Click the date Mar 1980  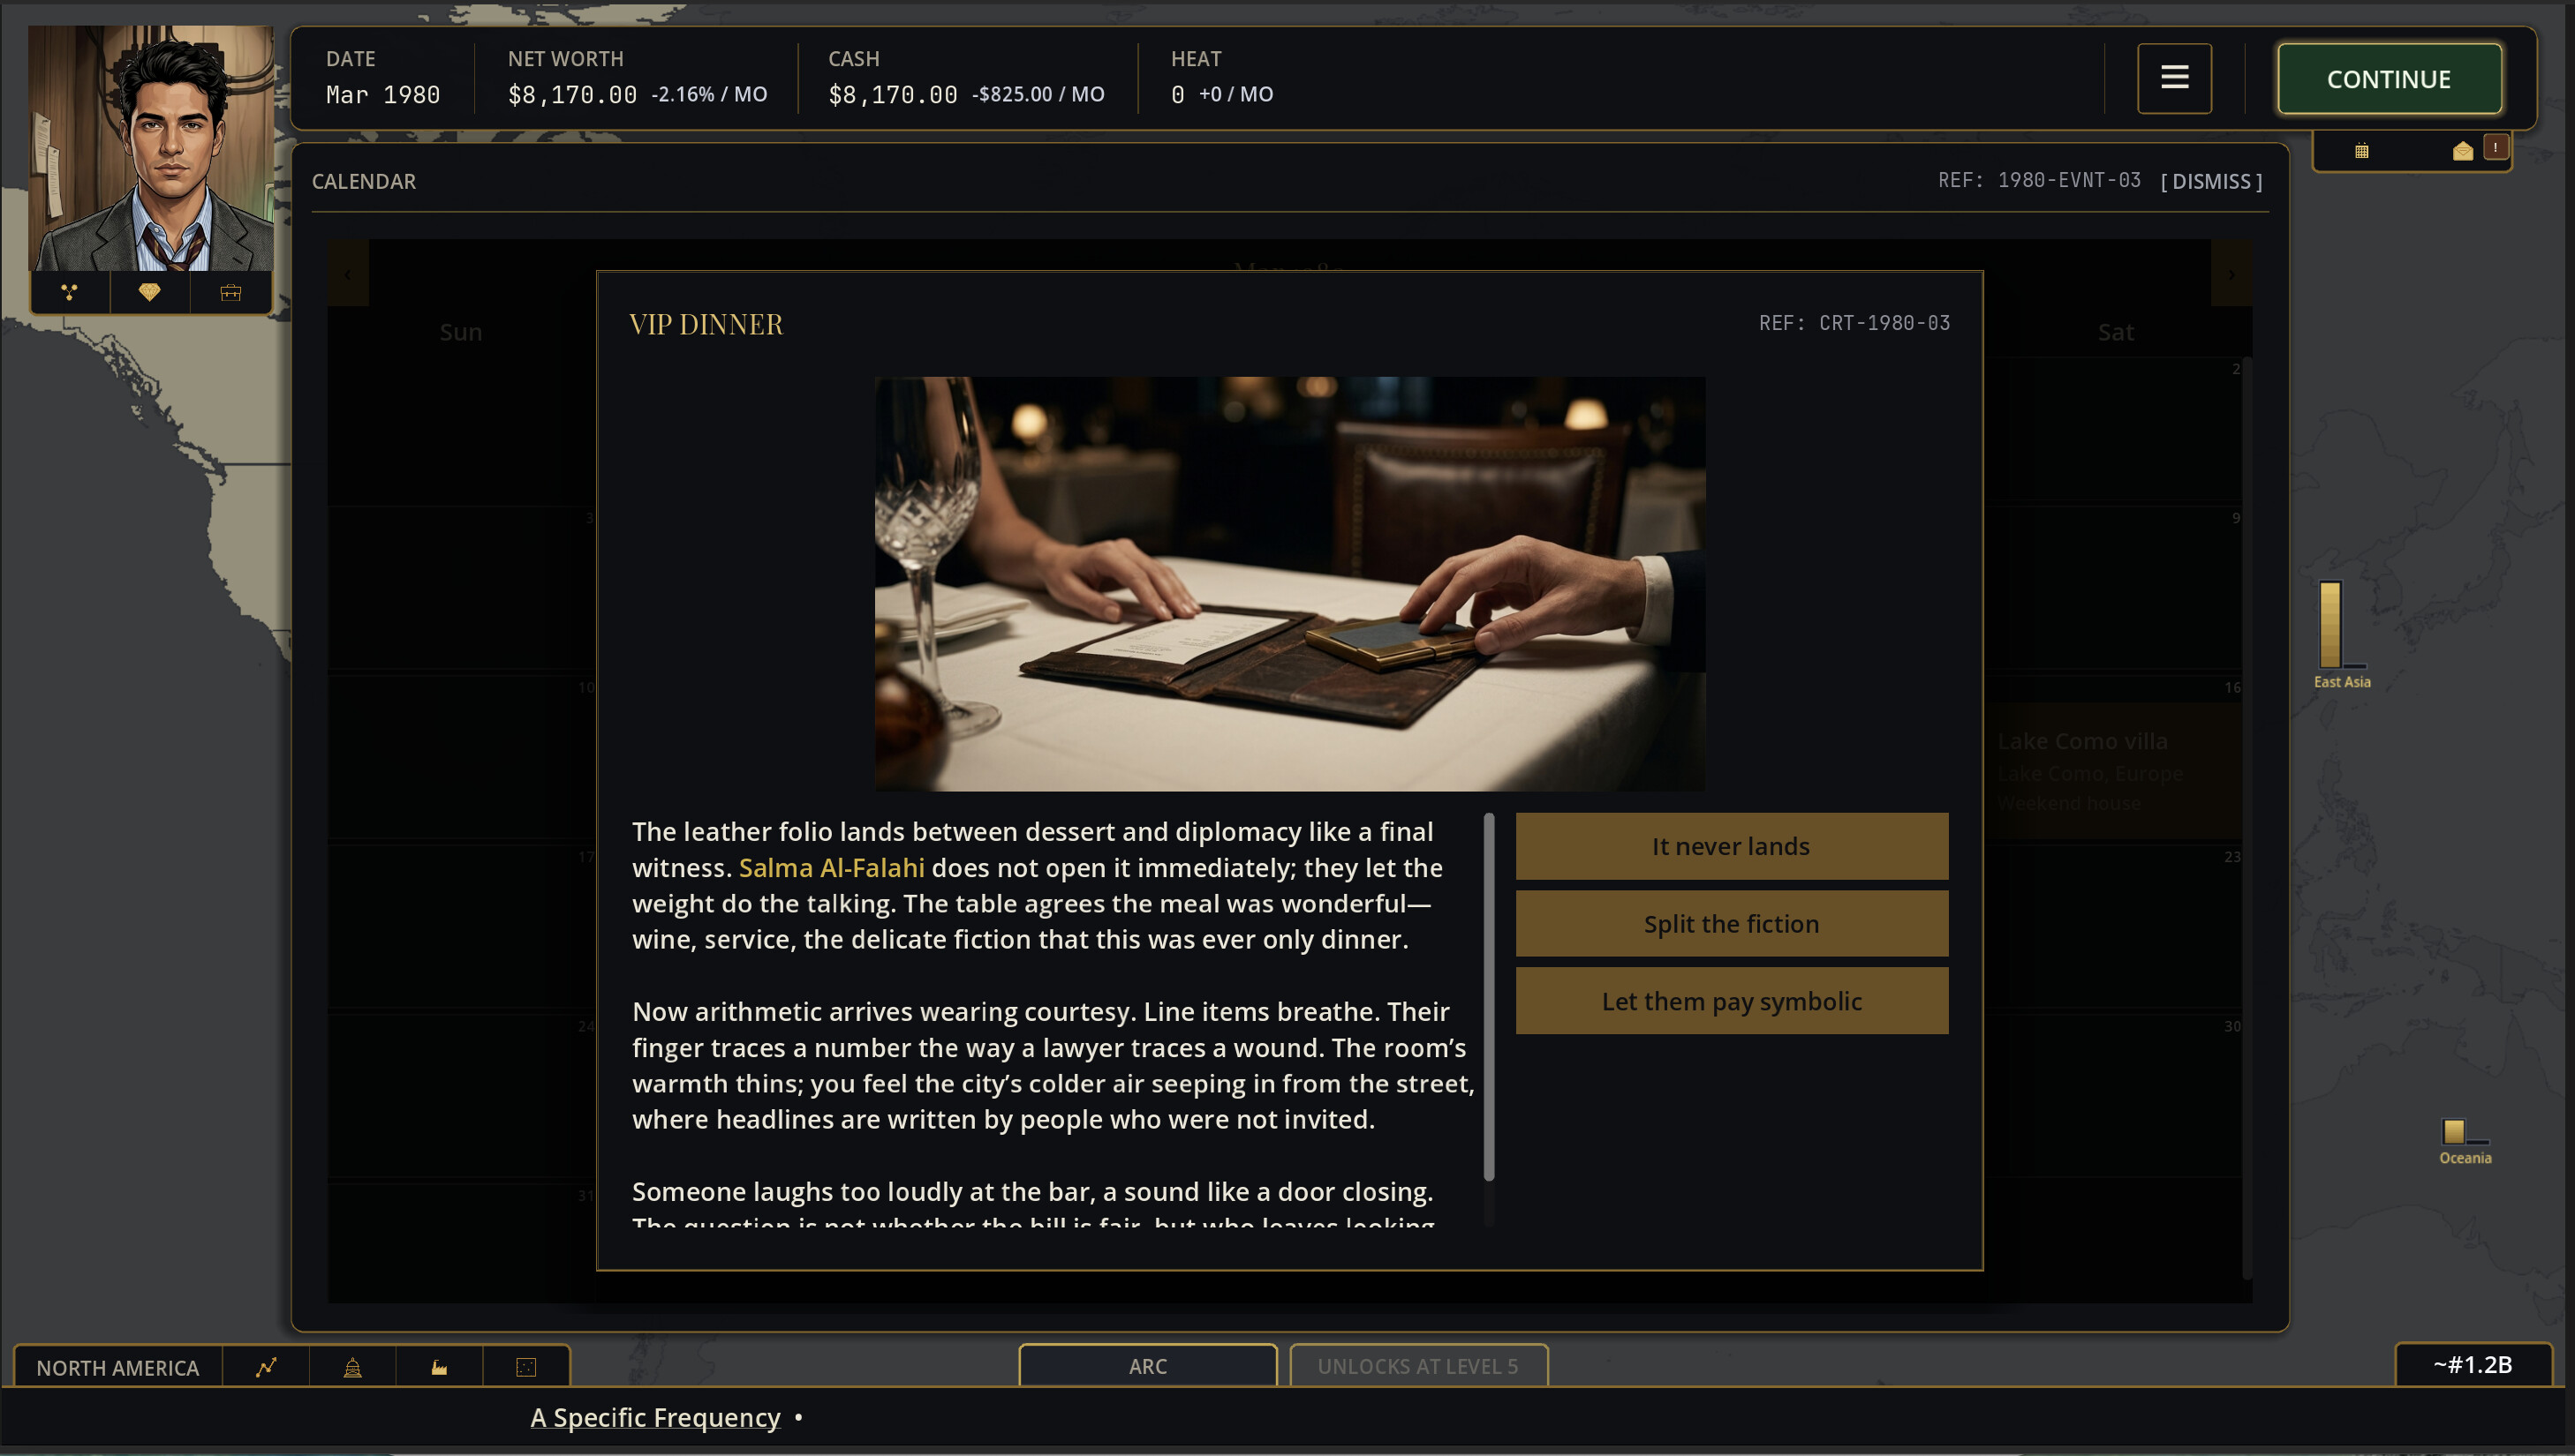(383, 94)
